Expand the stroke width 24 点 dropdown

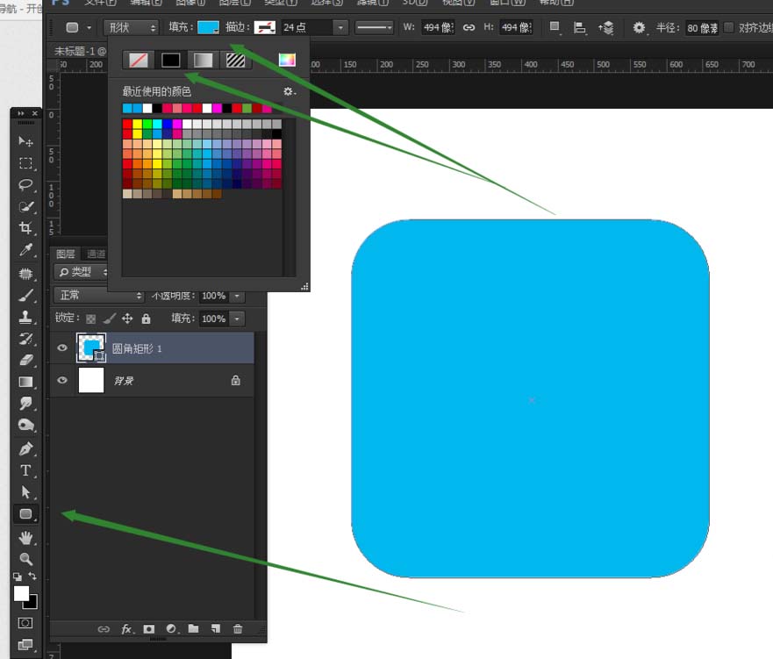pos(340,28)
